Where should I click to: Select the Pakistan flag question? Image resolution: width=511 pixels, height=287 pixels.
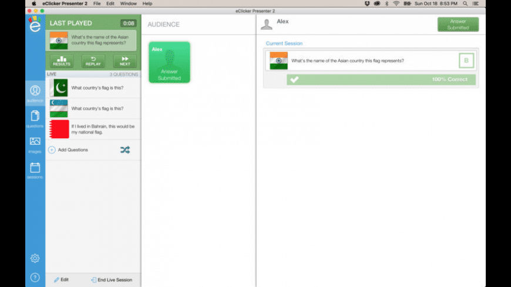pos(93,88)
